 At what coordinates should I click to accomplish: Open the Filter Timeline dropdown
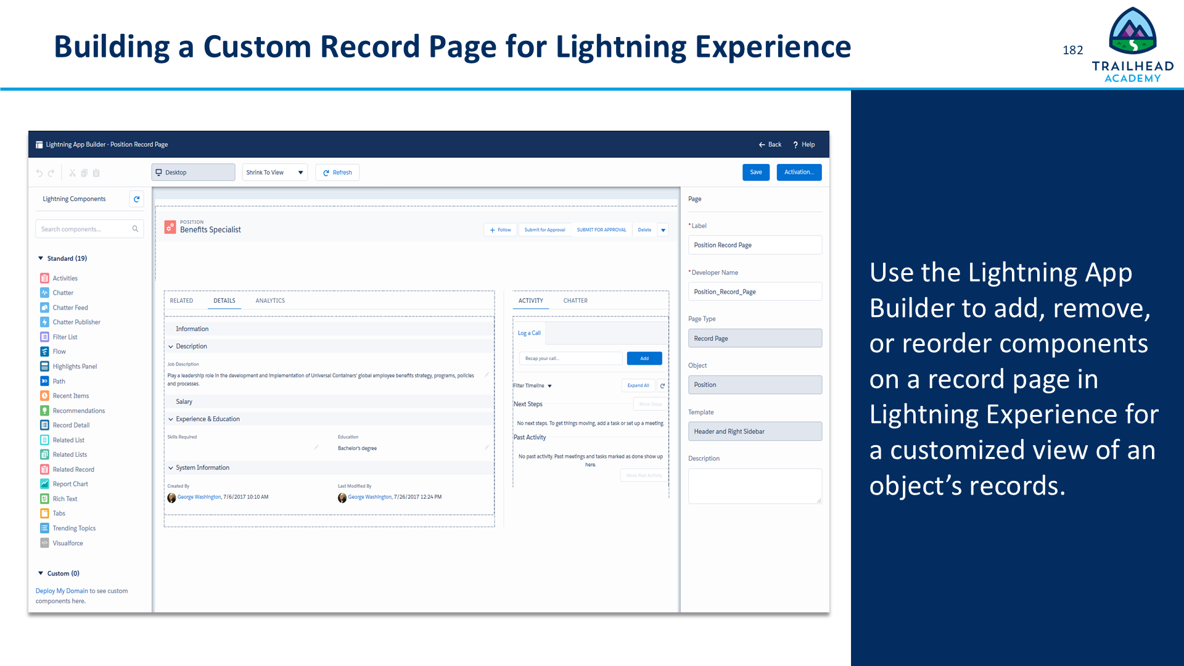coord(532,386)
